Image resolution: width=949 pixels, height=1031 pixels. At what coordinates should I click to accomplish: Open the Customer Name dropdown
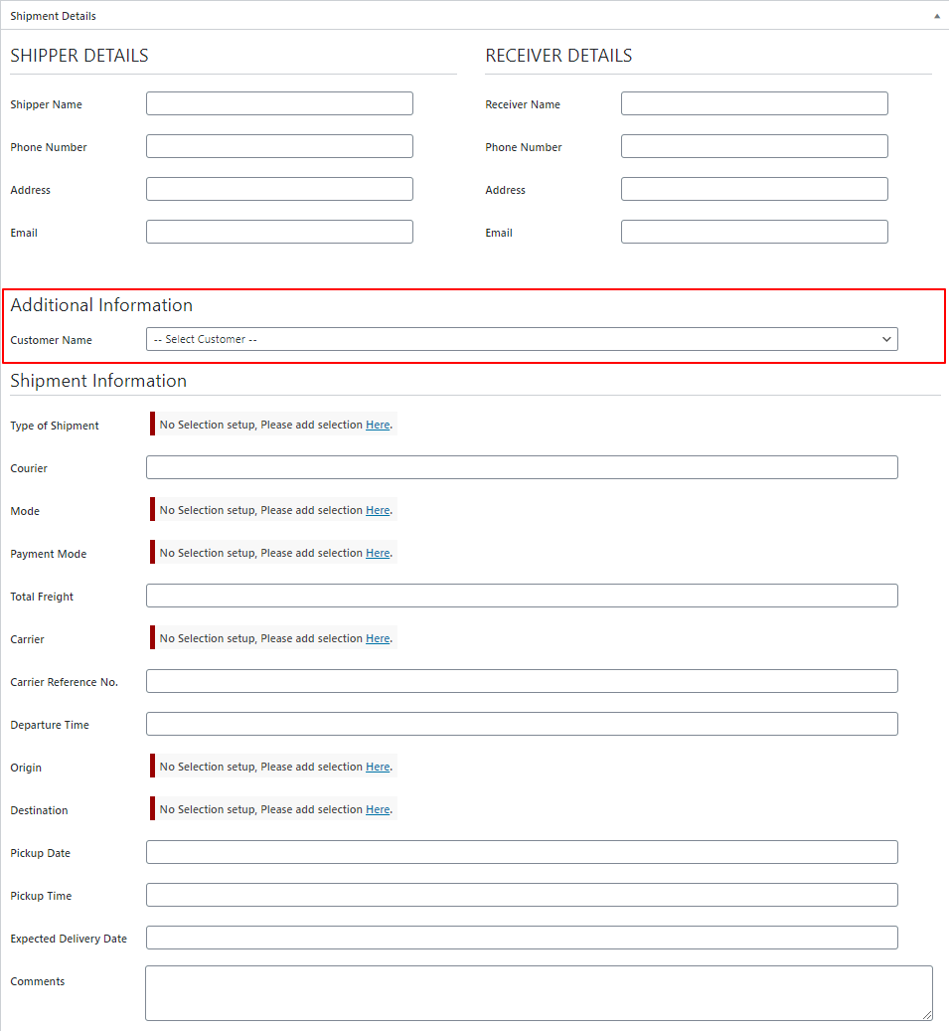coord(522,339)
